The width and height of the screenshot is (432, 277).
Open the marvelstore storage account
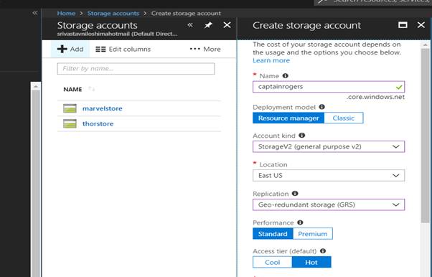point(102,108)
